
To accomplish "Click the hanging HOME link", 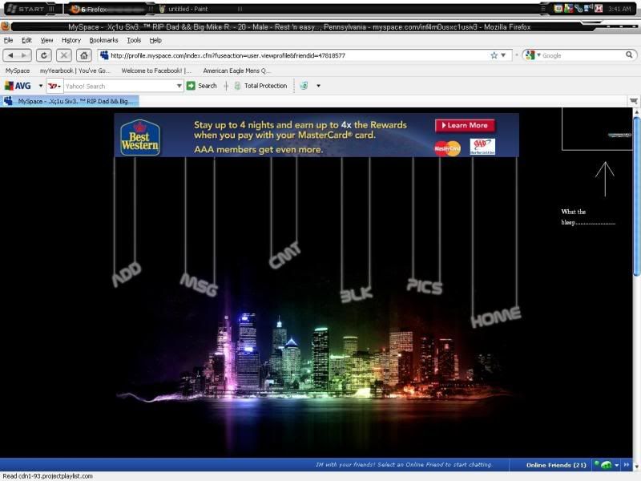I will 496,317.
